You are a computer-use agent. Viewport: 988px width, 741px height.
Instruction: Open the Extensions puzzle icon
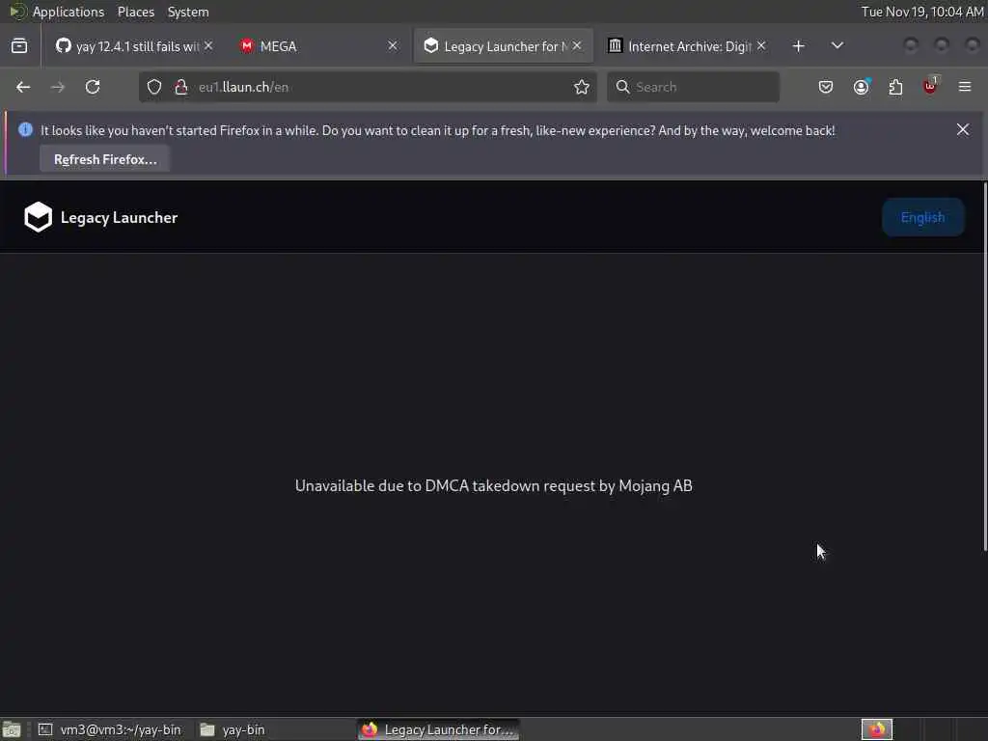(896, 87)
